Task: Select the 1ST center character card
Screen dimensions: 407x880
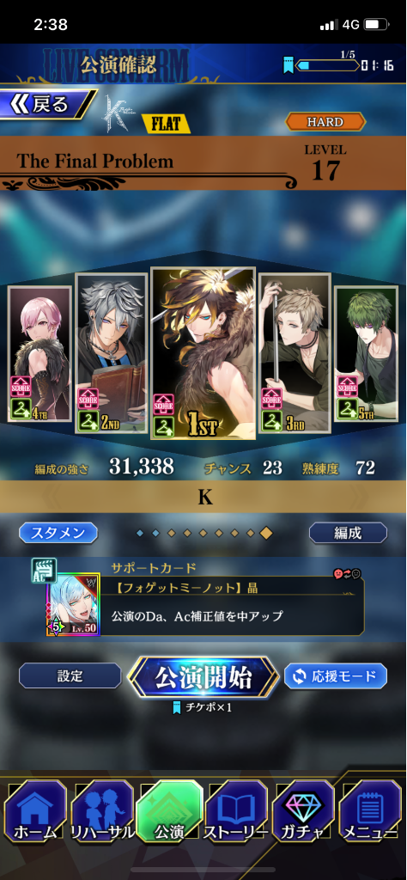Action: 203,353
